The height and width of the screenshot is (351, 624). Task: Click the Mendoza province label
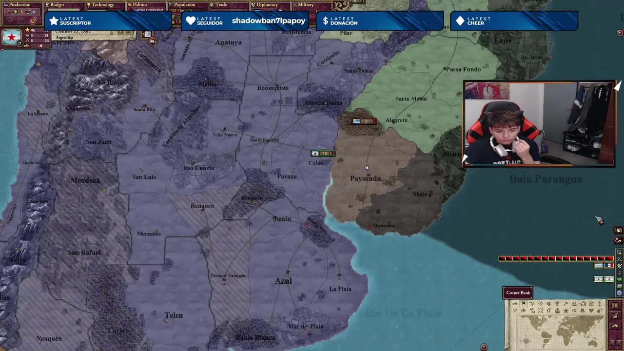tap(85, 180)
